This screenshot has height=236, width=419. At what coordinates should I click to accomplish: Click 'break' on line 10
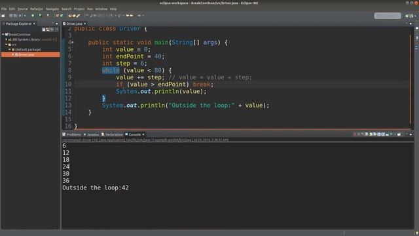pos(201,85)
